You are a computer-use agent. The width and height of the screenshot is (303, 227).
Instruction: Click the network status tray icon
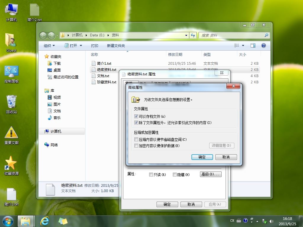[x=264, y=221]
